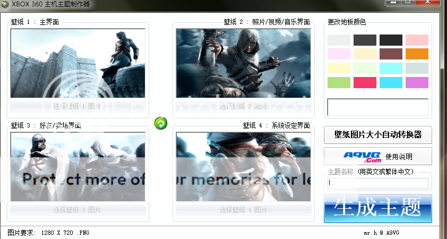
Task: Click 选择壁纸 4 图片 button
Action: coord(244,210)
